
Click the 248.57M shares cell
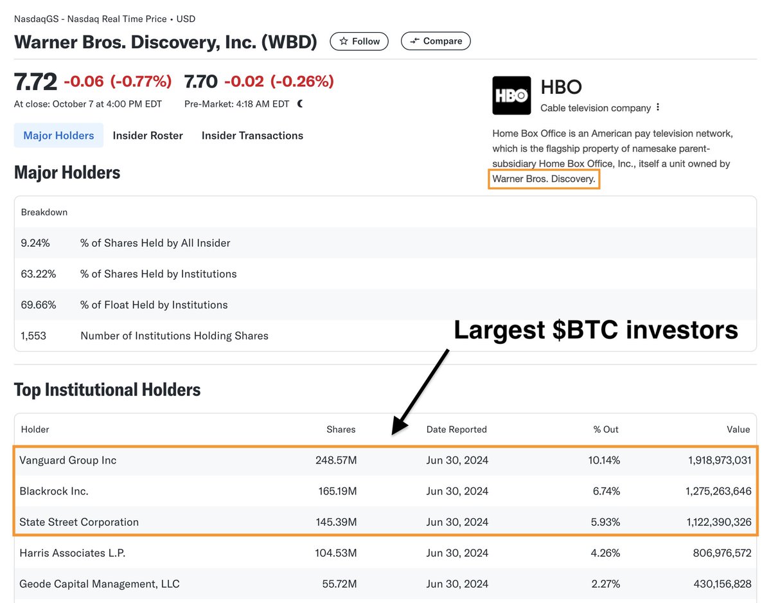pos(335,460)
